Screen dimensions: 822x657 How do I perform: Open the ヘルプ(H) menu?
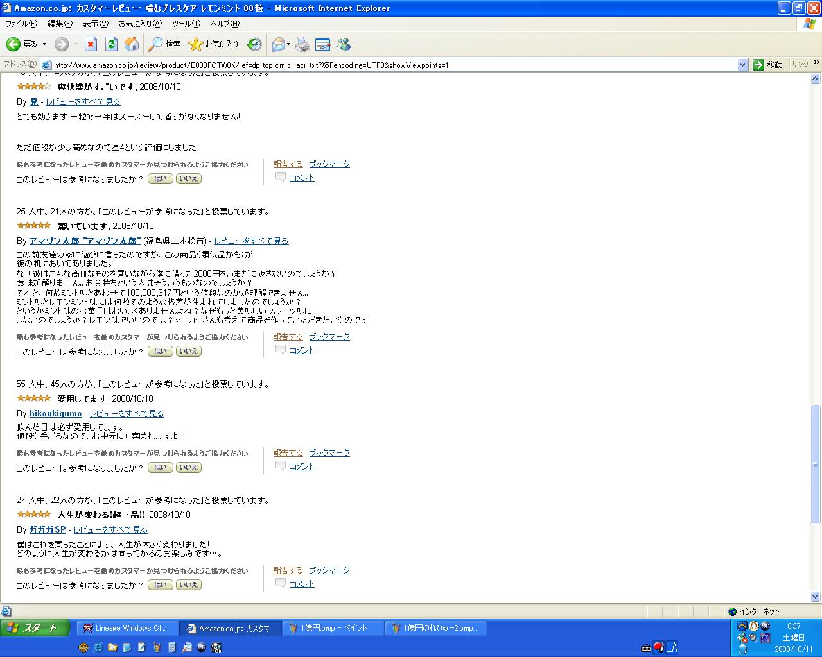coord(225,24)
